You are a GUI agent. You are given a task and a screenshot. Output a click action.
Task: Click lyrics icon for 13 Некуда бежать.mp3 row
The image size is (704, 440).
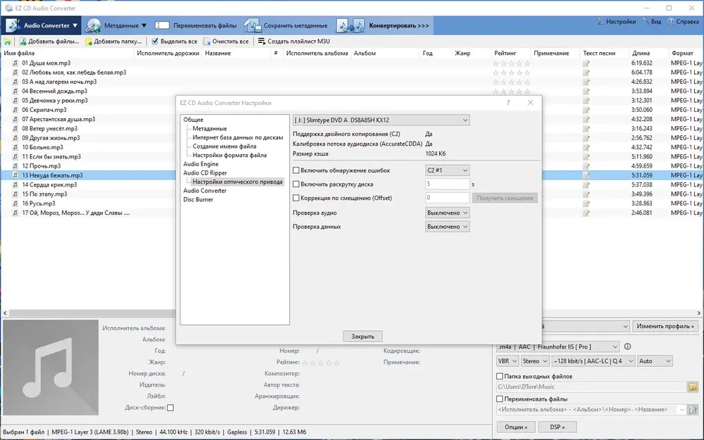click(586, 175)
